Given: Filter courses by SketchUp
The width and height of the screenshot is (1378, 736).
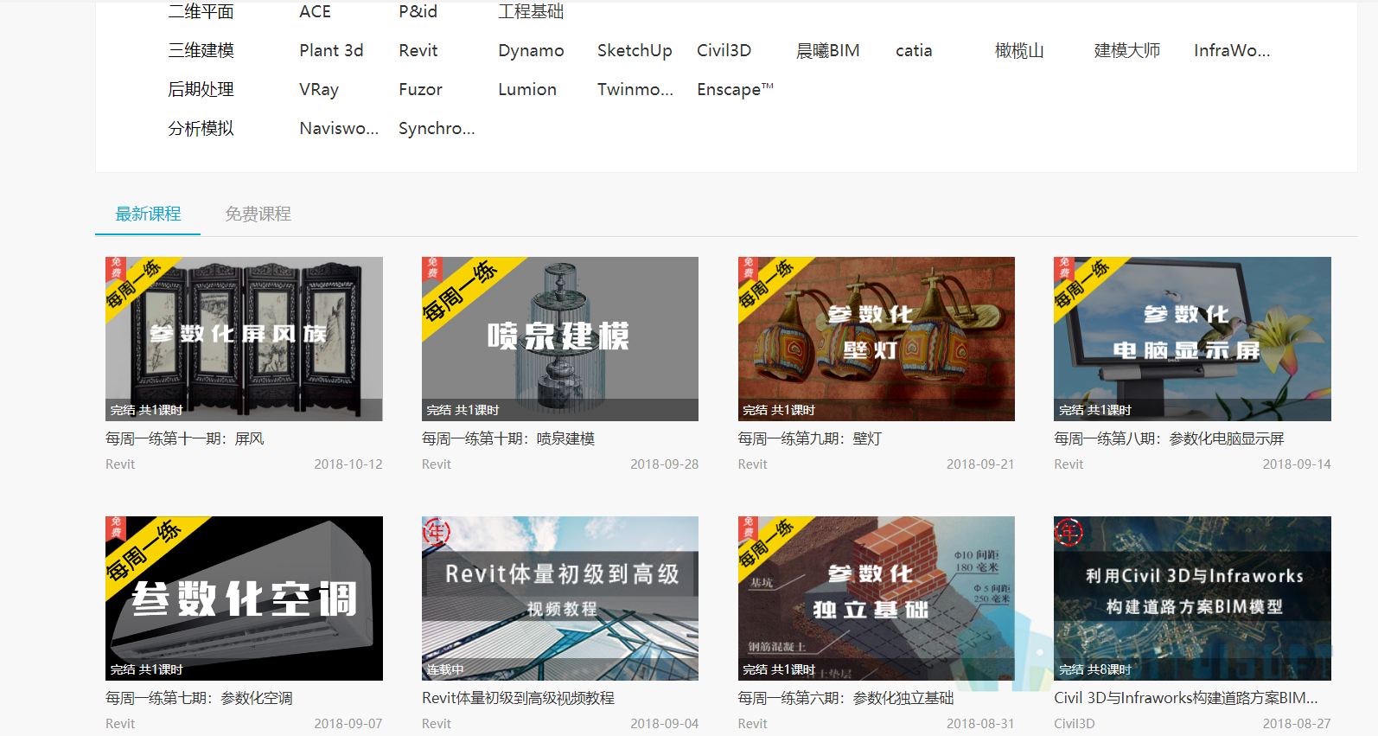Looking at the screenshot, I should point(635,50).
